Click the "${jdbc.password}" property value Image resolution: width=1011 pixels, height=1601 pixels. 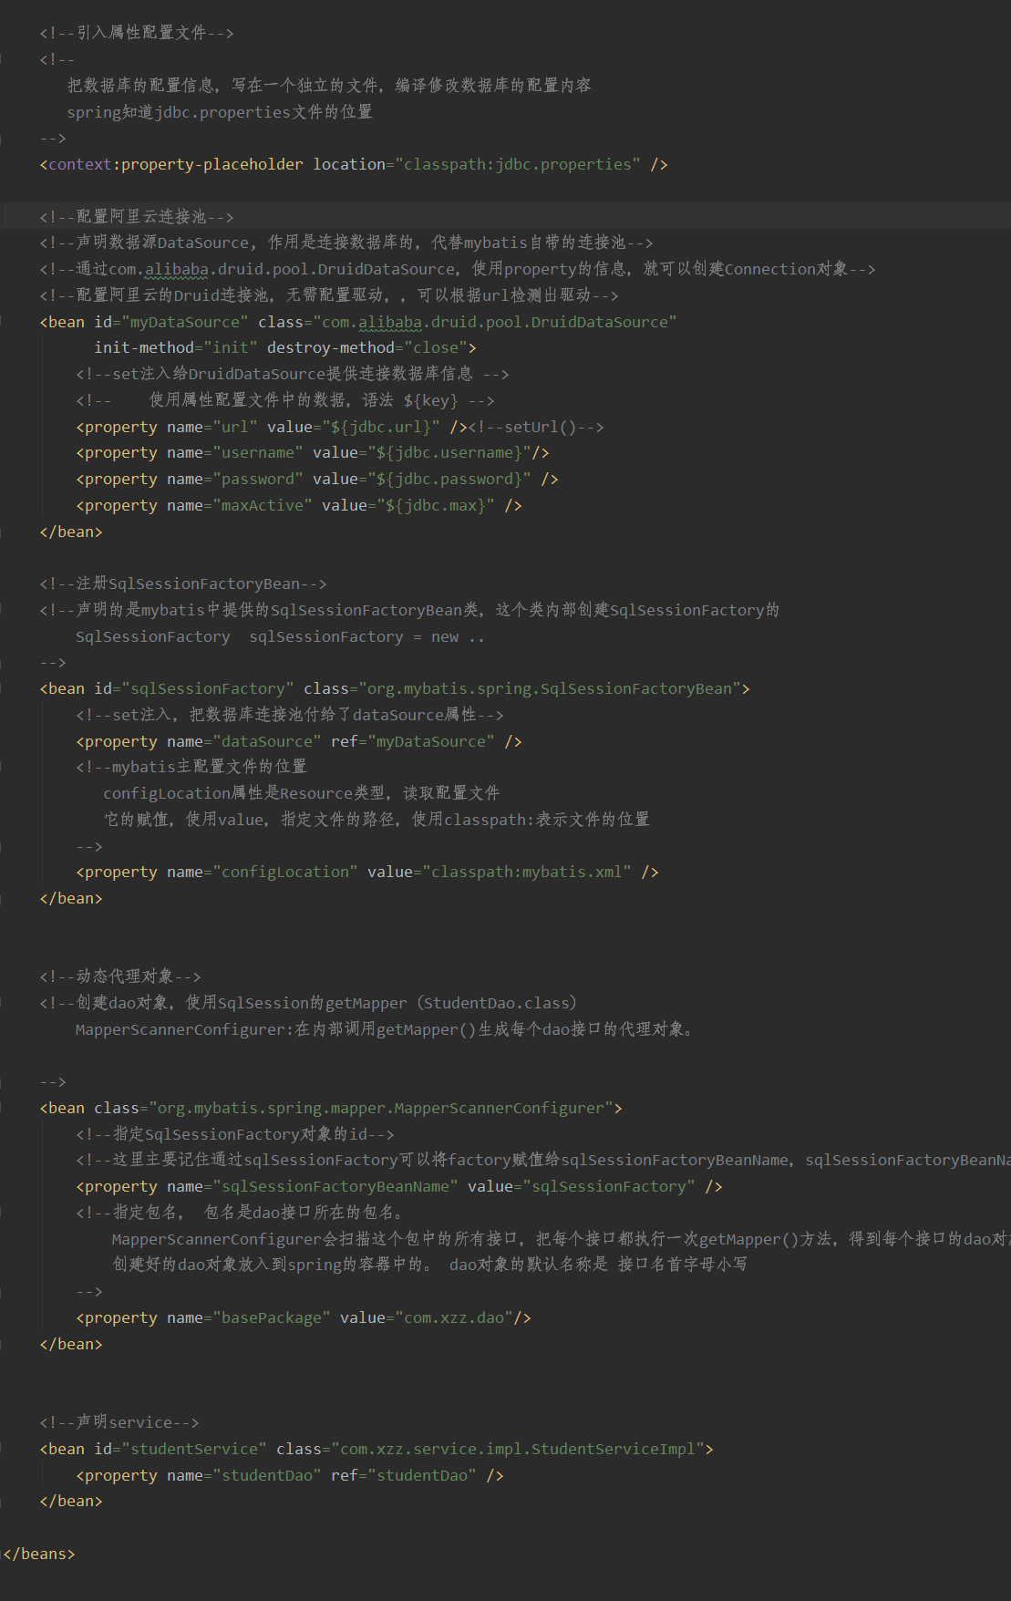pos(449,479)
